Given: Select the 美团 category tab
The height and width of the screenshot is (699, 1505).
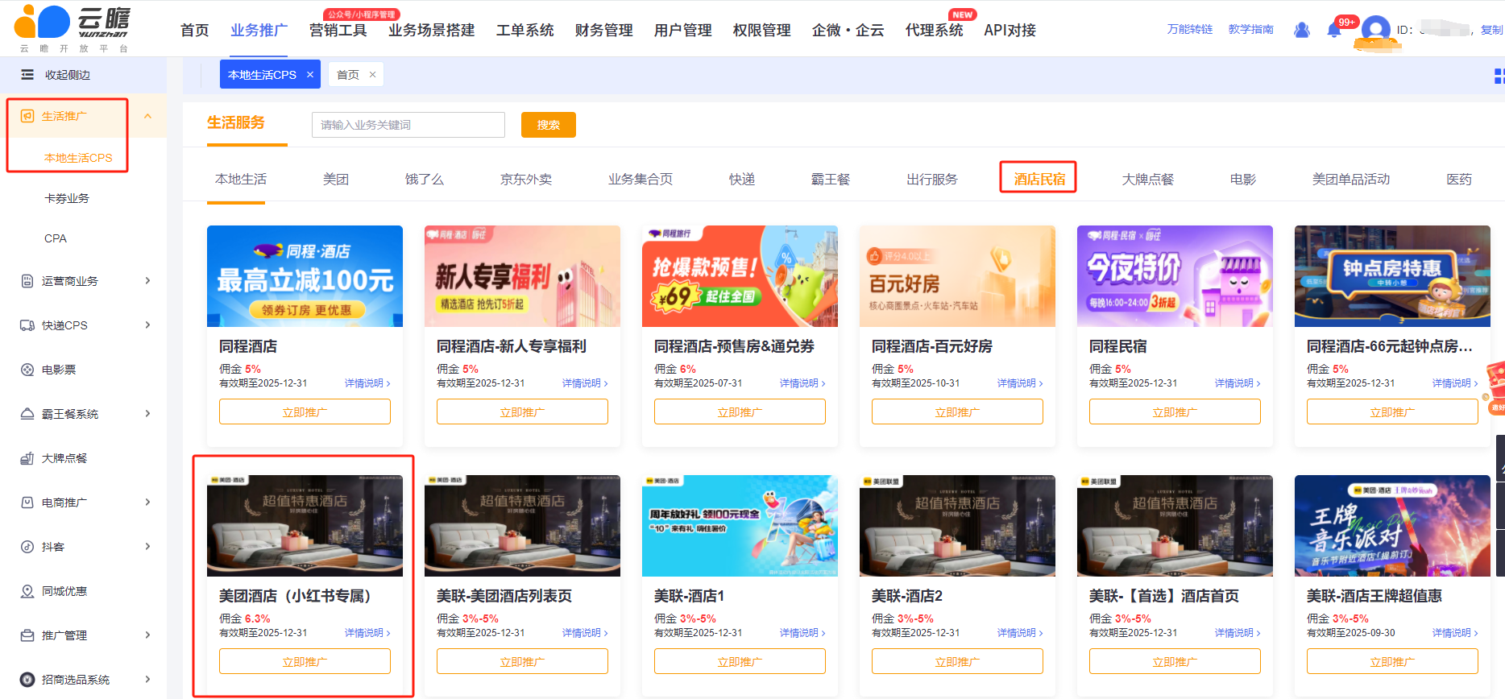Looking at the screenshot, I should (x=336, y=179).
